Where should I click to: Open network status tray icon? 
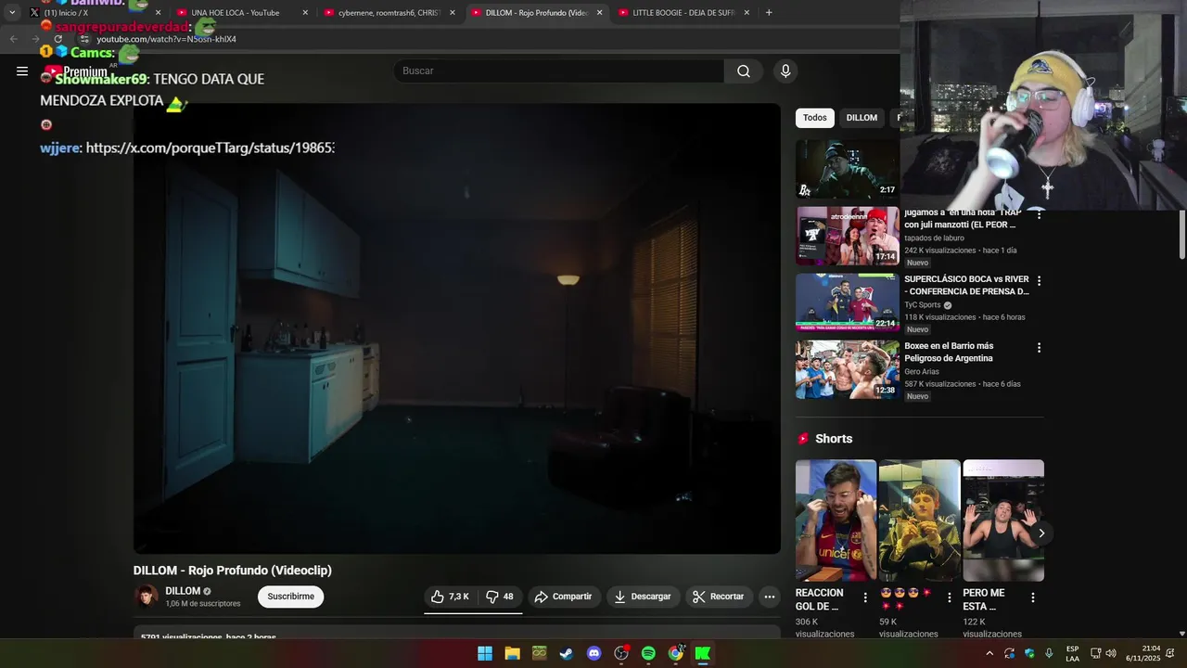(x=1095, y=653)
